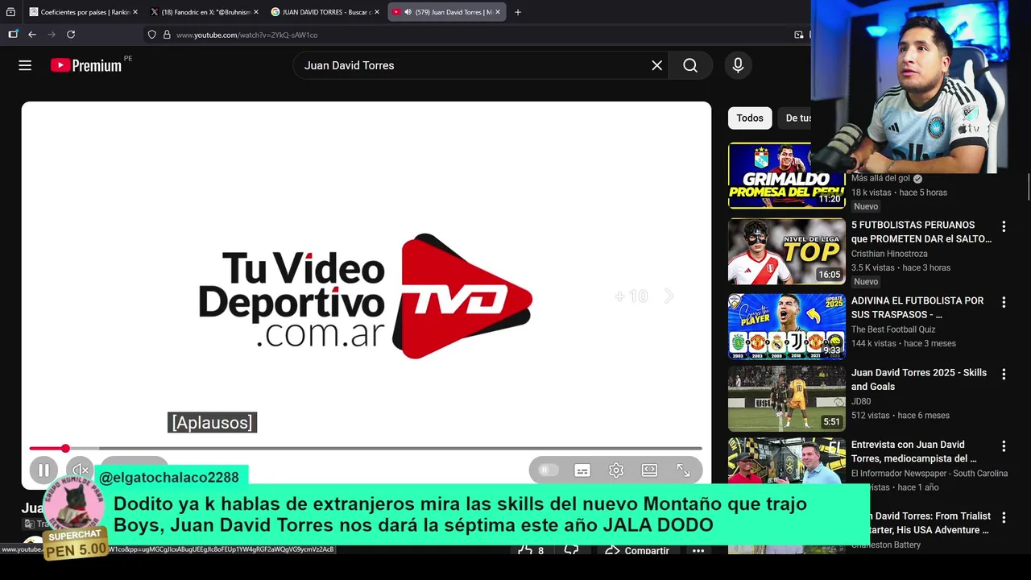The height and width of the screenshot is (580, 1031).
Task: Open Juan David Torres 2025 Skills title
Action: coord(919,380)
